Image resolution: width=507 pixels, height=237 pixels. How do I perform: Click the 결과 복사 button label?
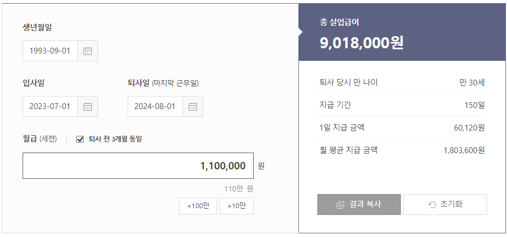pyautogui.click(x=365, y=204)
